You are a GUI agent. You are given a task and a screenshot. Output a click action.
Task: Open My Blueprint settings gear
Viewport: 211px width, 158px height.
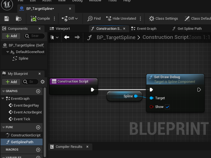tap(43, 82)
